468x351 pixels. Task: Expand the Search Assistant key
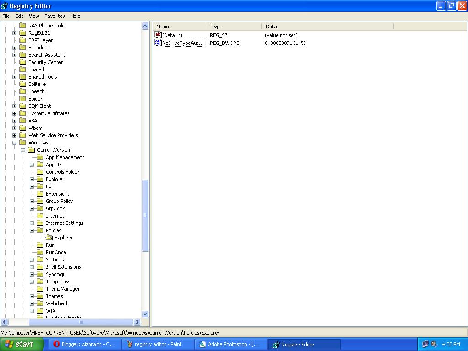tap(14, 55)
